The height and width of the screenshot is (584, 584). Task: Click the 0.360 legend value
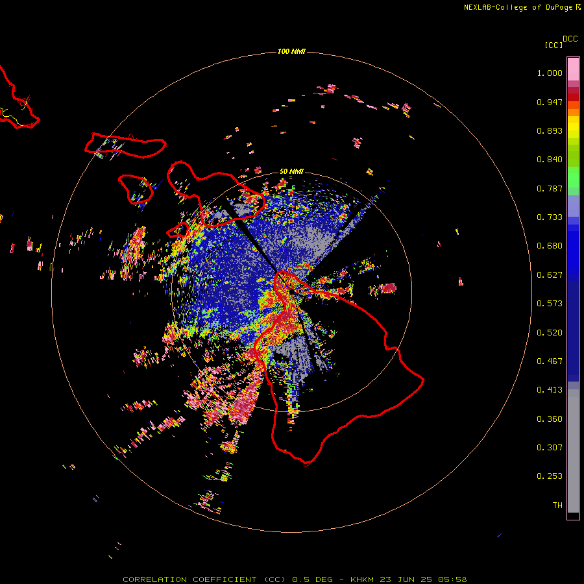point(550,419)
